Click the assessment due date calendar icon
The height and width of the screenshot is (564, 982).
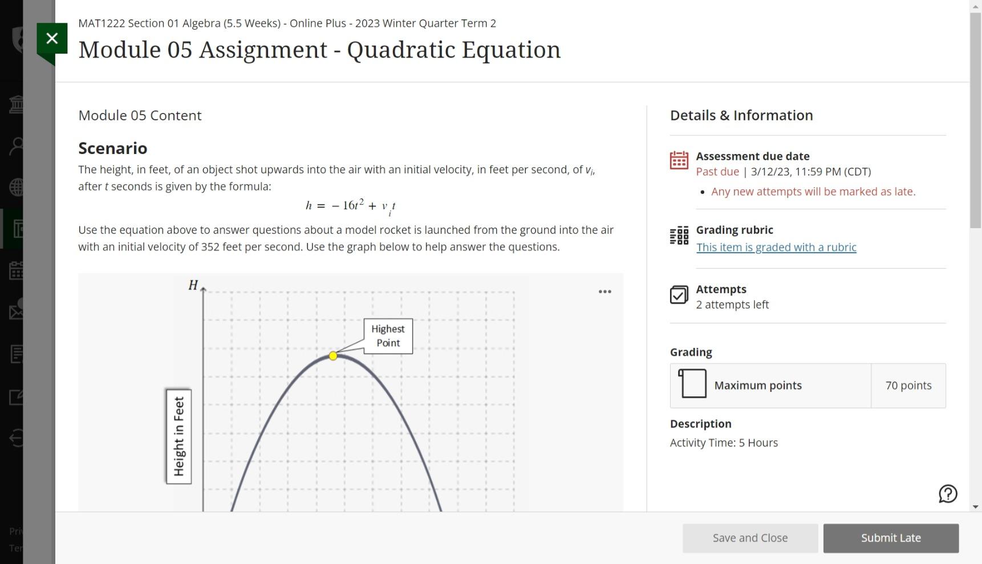pyautogui.click(x=679, y=161)
